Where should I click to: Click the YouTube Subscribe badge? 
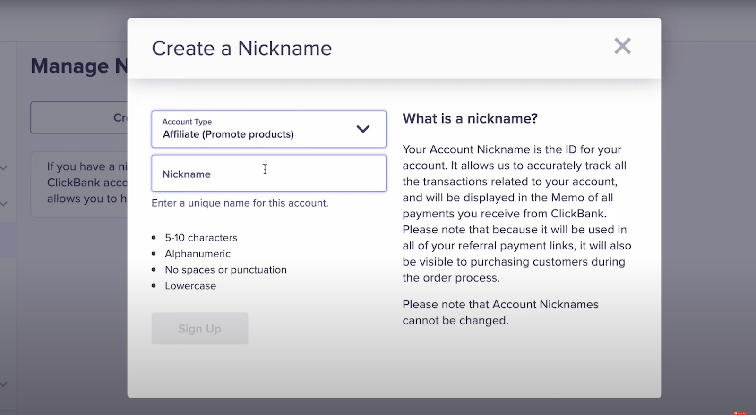739,413
